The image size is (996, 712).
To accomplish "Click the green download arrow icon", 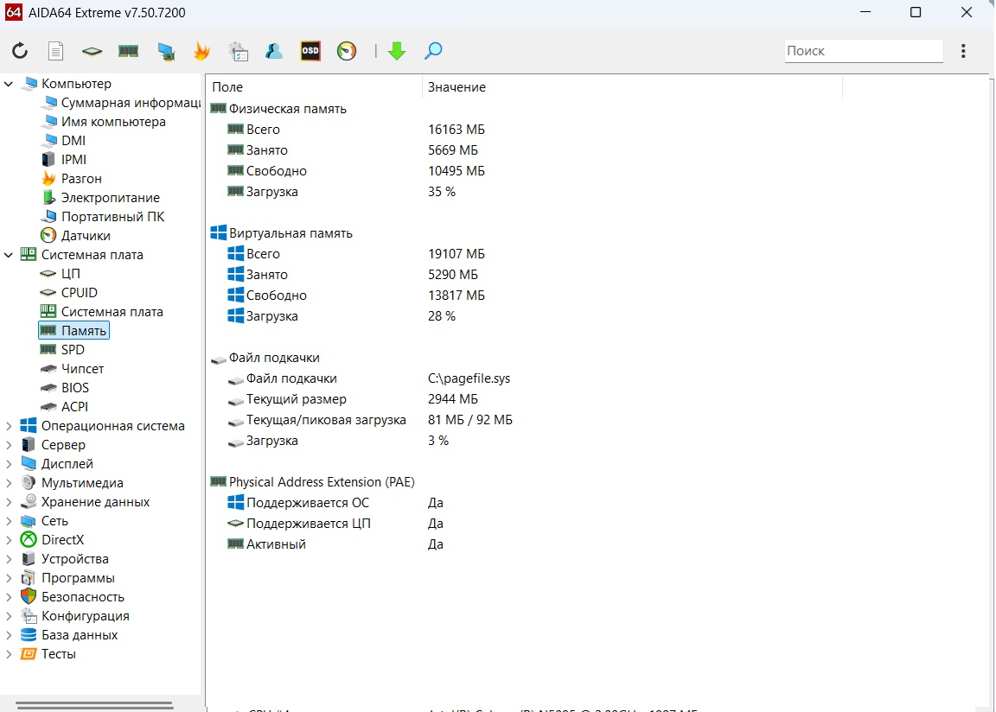I will point(396,51).
